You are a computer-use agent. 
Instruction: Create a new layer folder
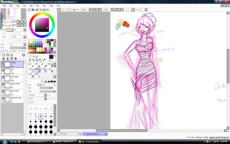point(11,55)
